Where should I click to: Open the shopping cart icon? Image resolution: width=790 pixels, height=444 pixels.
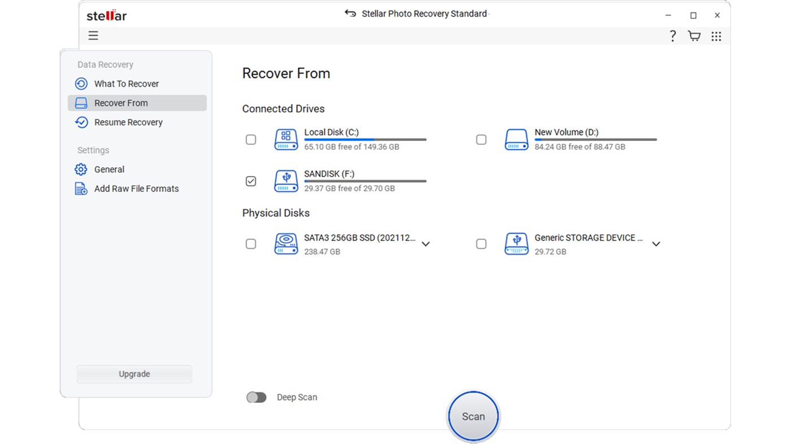tap(694, 36)
